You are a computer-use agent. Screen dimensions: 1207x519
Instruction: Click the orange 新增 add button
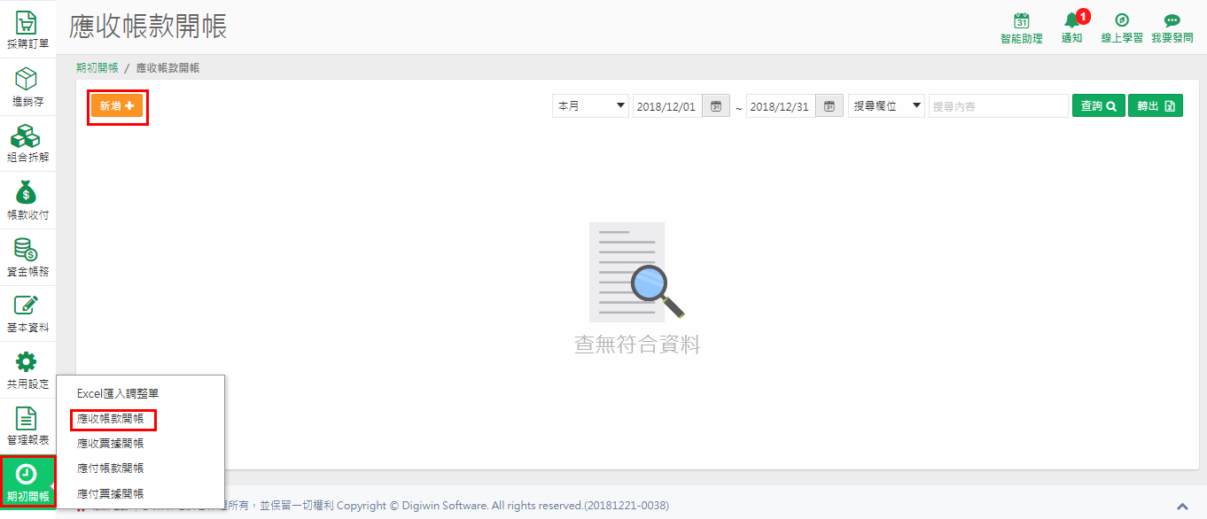(x=117, y=106)
